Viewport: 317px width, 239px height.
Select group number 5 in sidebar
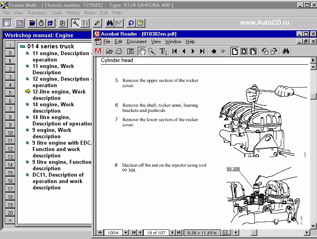click(x=10, y=93)
